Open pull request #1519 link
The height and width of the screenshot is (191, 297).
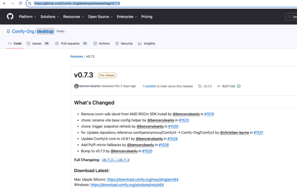click(x=209, y=114)
